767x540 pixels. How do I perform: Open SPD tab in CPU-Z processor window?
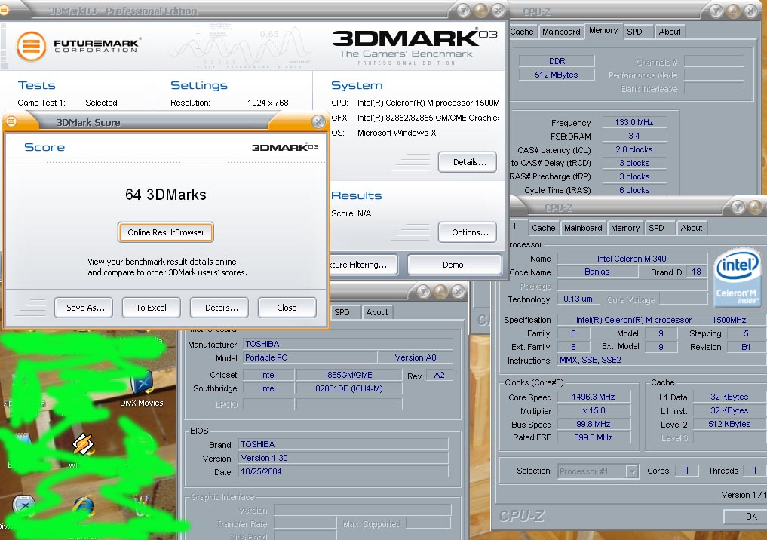point(659,228)
